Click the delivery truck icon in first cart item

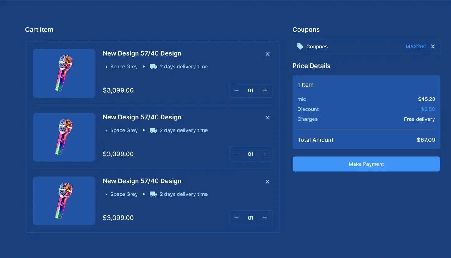click(x=153, y=67)
